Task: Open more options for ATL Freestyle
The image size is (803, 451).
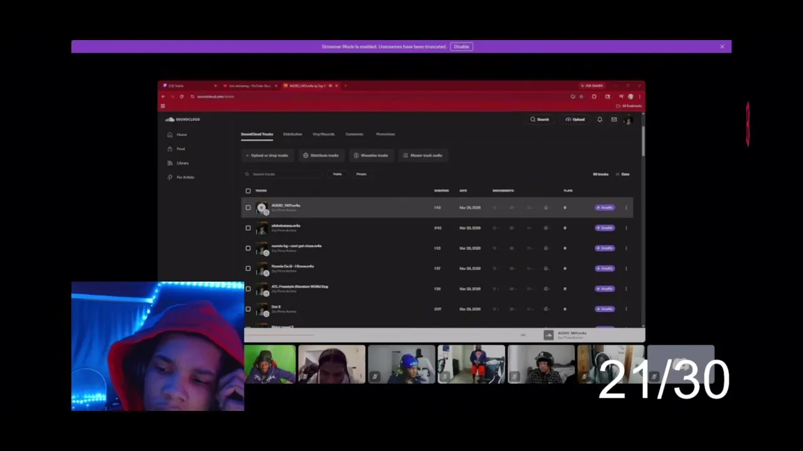Action: [626, 289]
